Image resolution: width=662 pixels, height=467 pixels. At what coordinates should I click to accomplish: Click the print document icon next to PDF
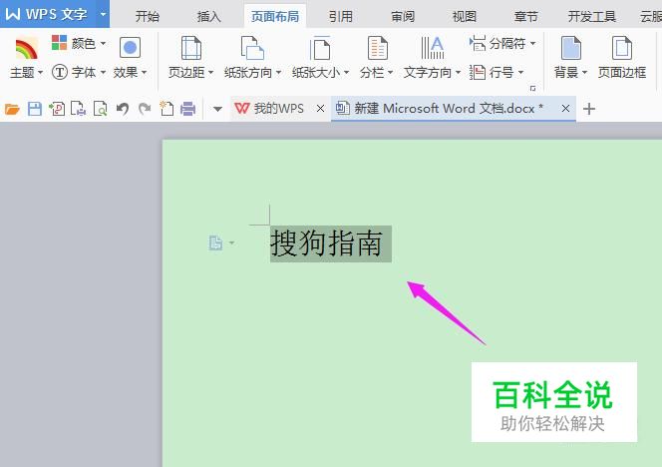pos(79,109)
